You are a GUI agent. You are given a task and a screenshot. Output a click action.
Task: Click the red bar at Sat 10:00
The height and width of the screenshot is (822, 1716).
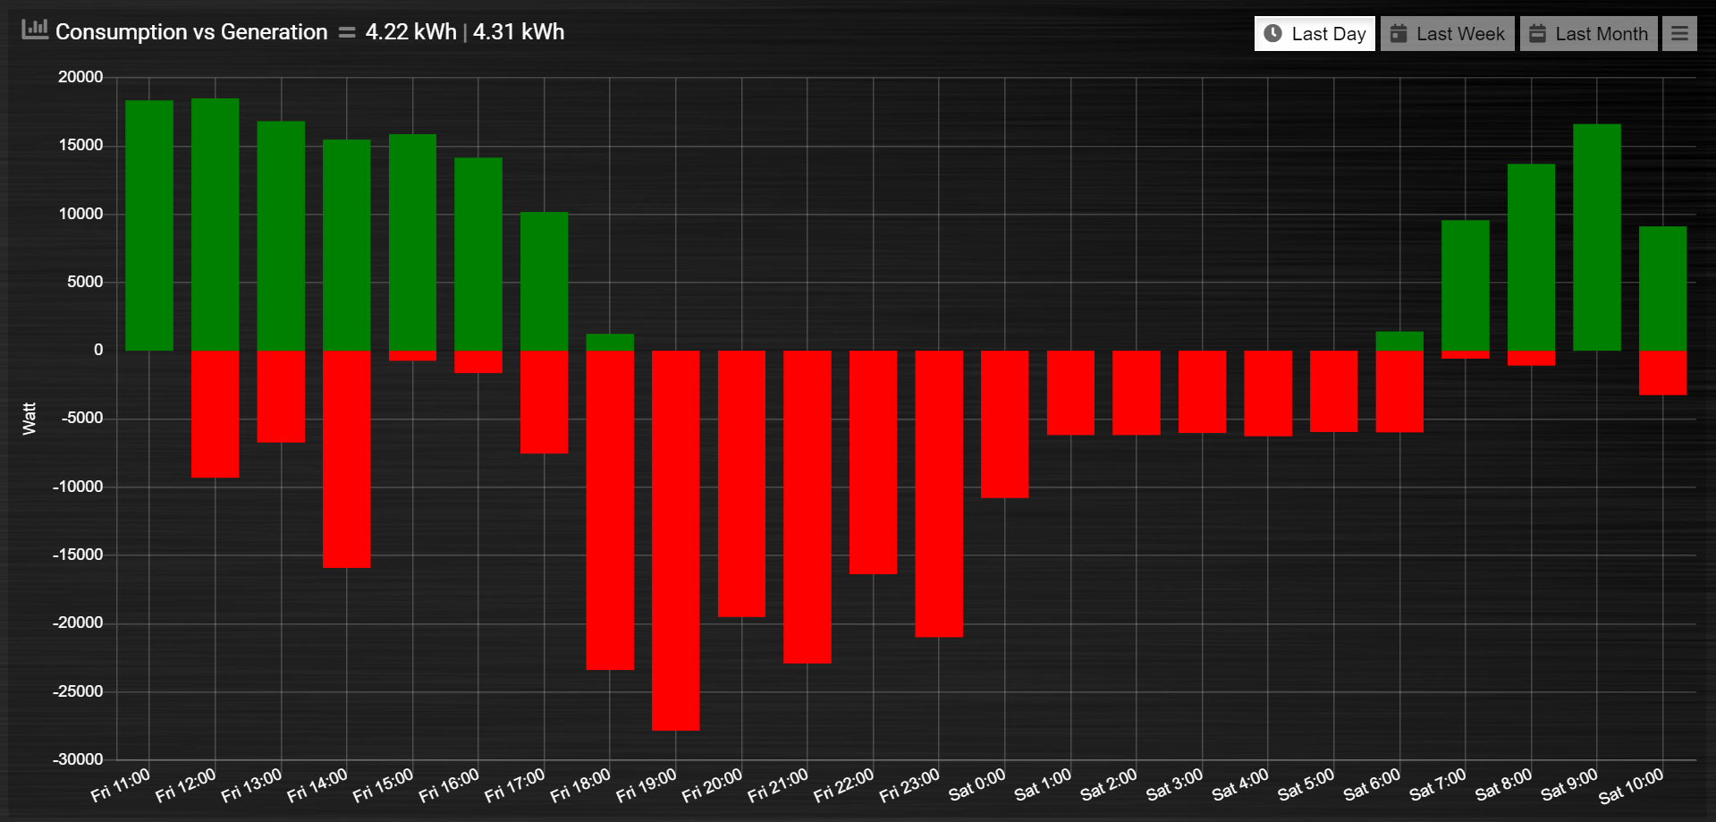(1663, 373)
